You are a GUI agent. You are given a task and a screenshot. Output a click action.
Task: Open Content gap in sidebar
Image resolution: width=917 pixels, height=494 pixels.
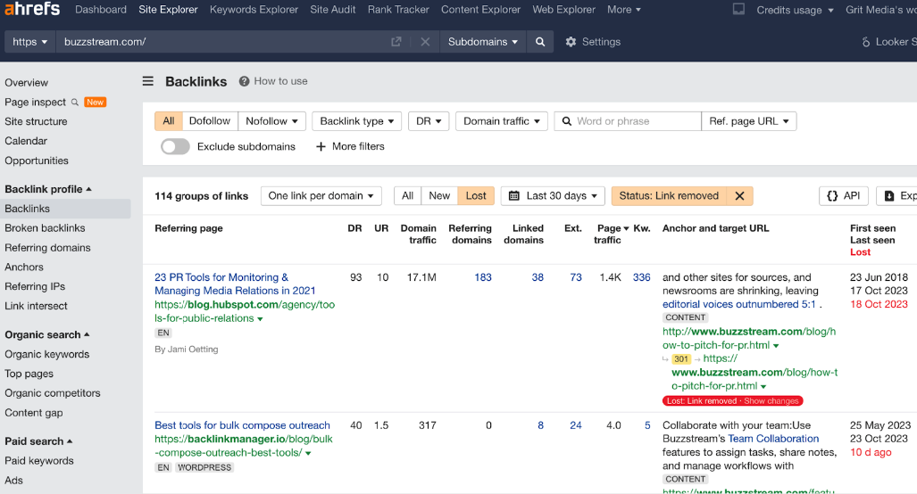[33, 413]
